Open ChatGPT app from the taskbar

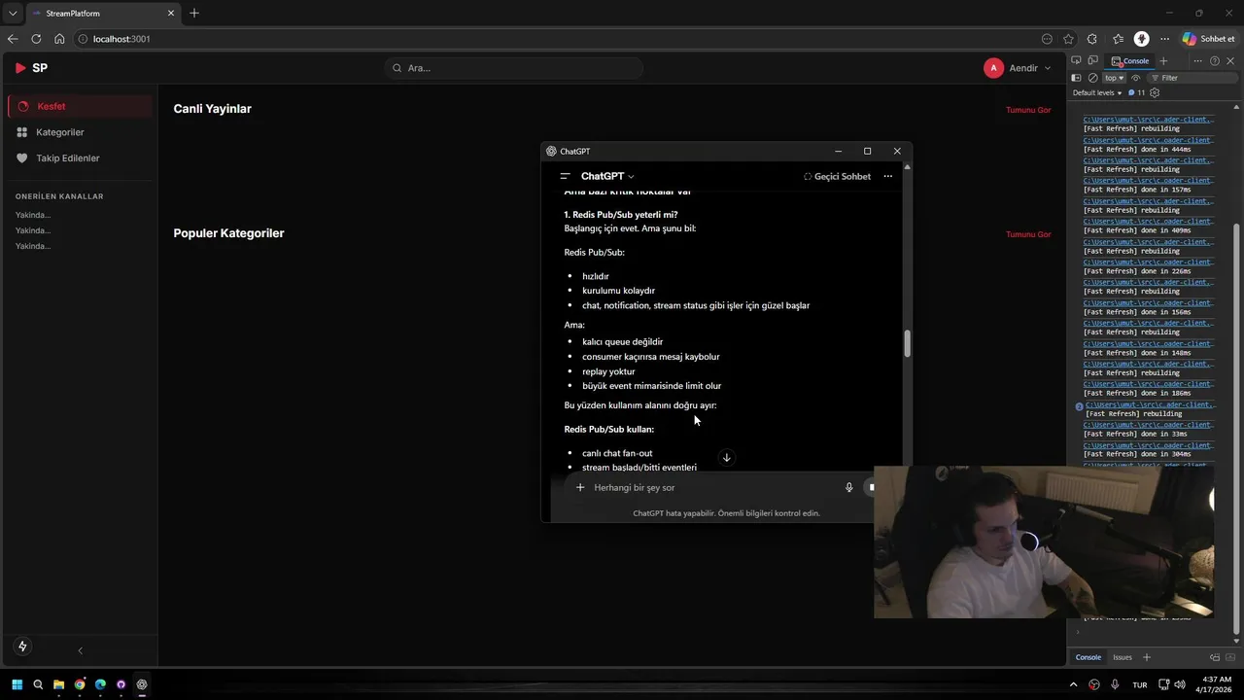142,684
